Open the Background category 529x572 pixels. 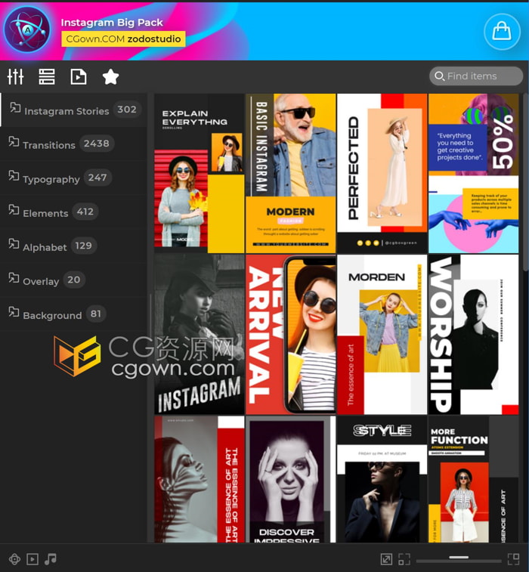[52, 315]
